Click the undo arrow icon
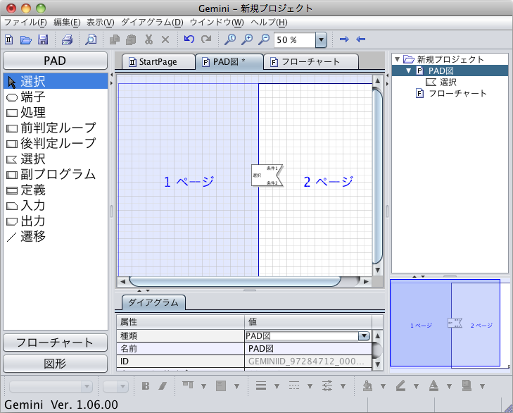513x413 pixels. click(x=189, y=39)
